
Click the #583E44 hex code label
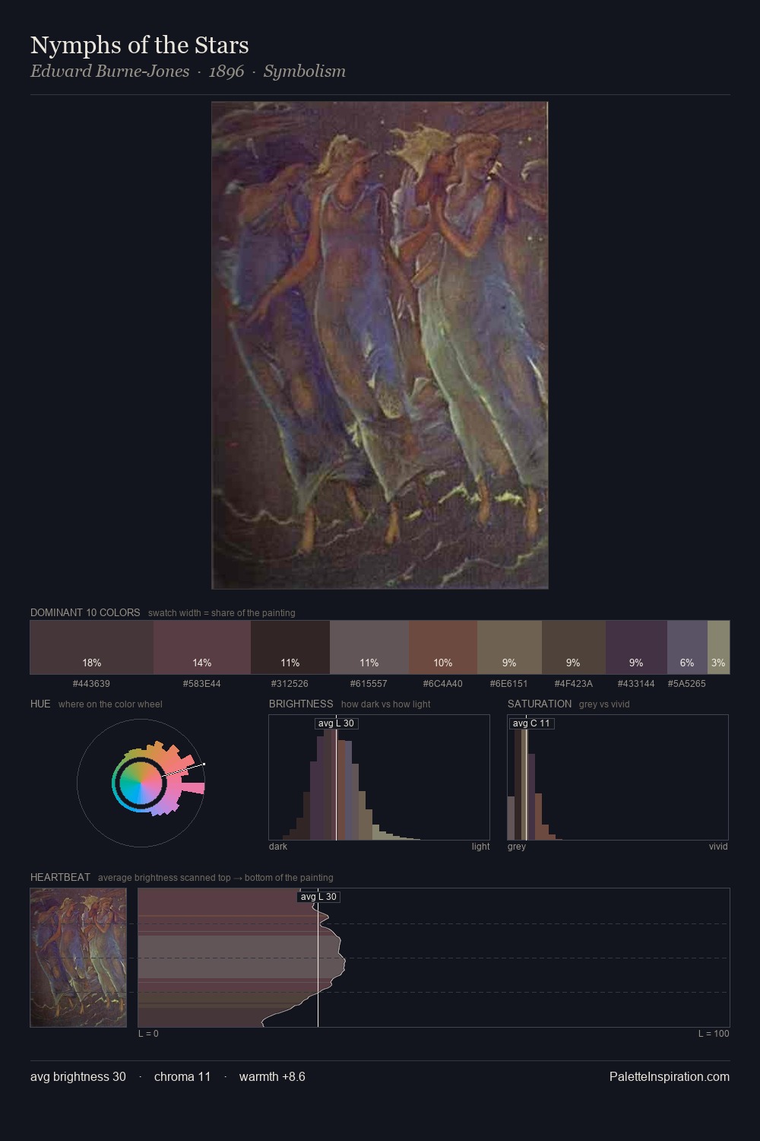[202, 684]
